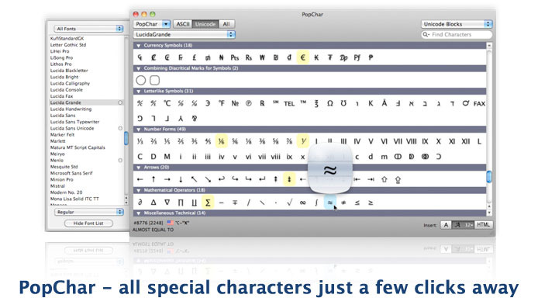Pick the combining enclosing circle character
538x298 pixels.
tap(140, 81)
